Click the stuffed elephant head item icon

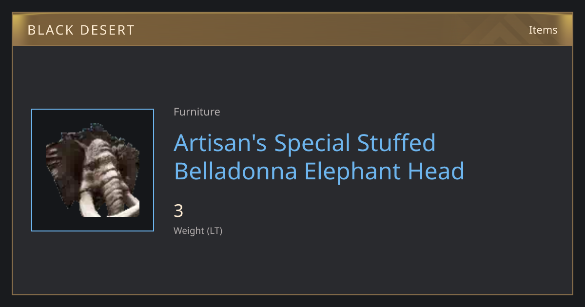point(93,170)
